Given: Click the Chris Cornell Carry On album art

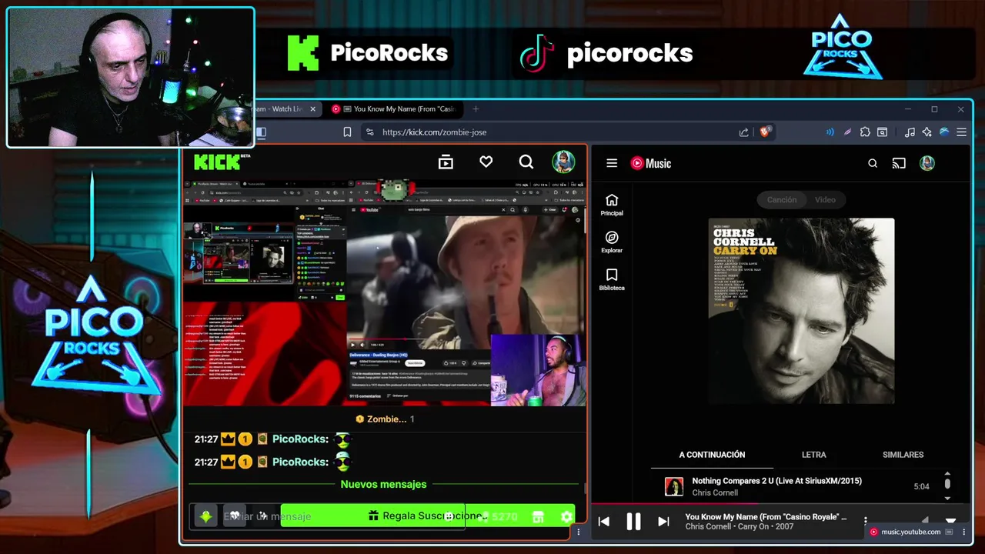Looking at the screenshot, I should [x=801, y=311].
